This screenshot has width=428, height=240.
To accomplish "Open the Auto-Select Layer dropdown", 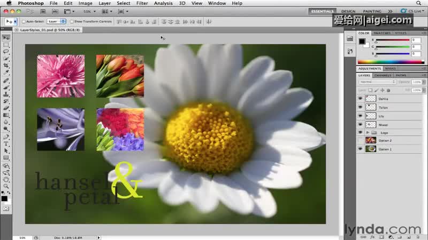I will pyautogui.click(x=56, y=21).
